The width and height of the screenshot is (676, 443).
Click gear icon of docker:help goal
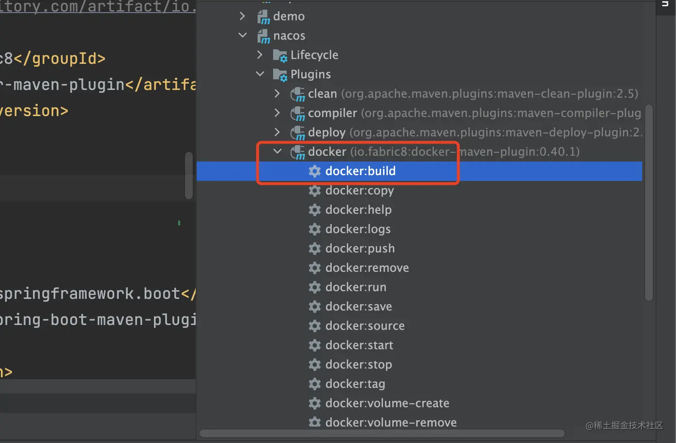pos(315,209)
